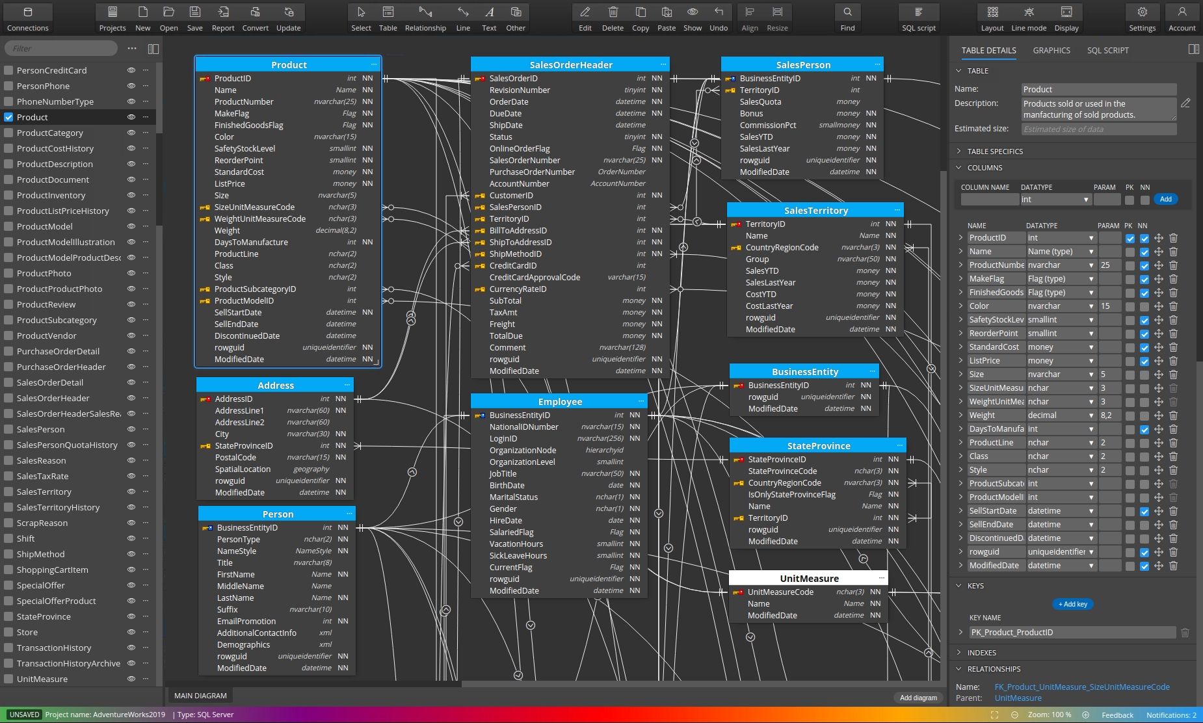The height and width of the screenshot is (723, 1203).
Task: Expand the TABLE SPECIFICS section
Action: (x=995, y=151)
